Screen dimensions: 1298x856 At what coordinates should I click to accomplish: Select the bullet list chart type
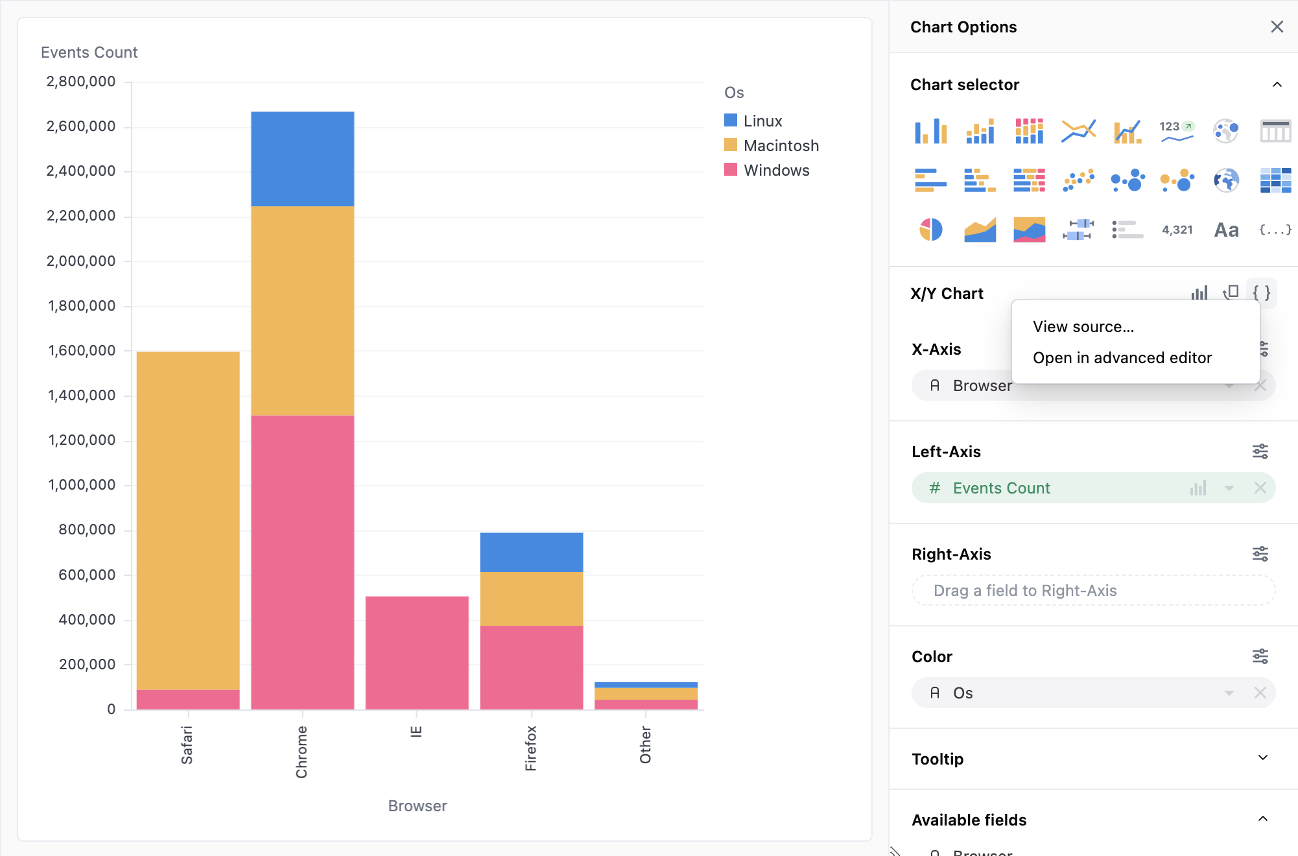1127,230
